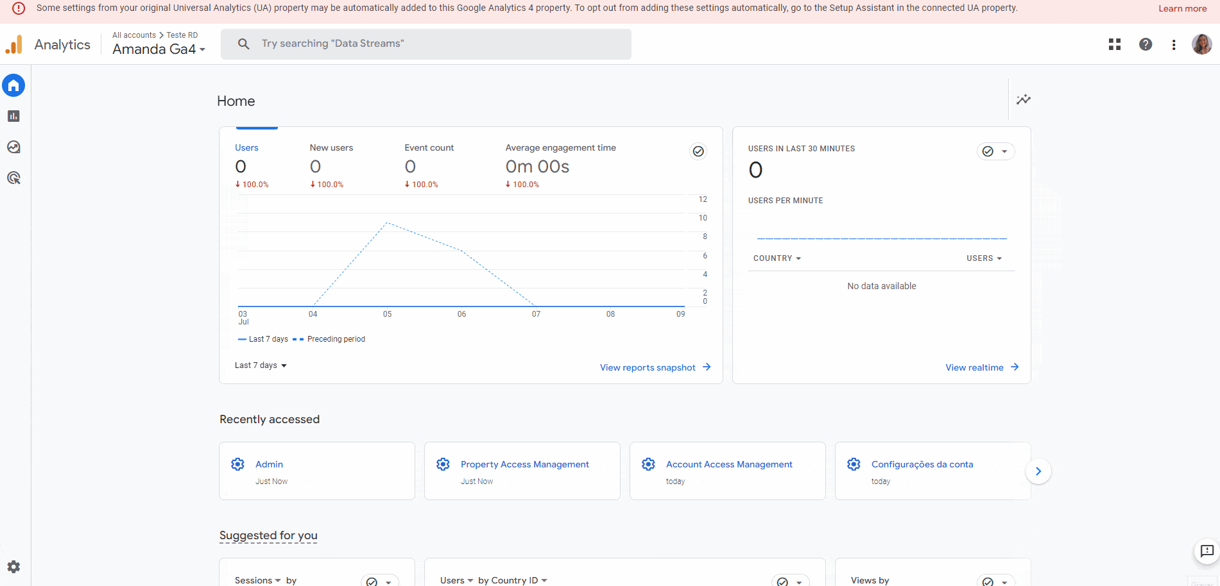This screenshot has height=586, width=1220.
Task: Open the Configurações da conta card
Action: (933, 471)
